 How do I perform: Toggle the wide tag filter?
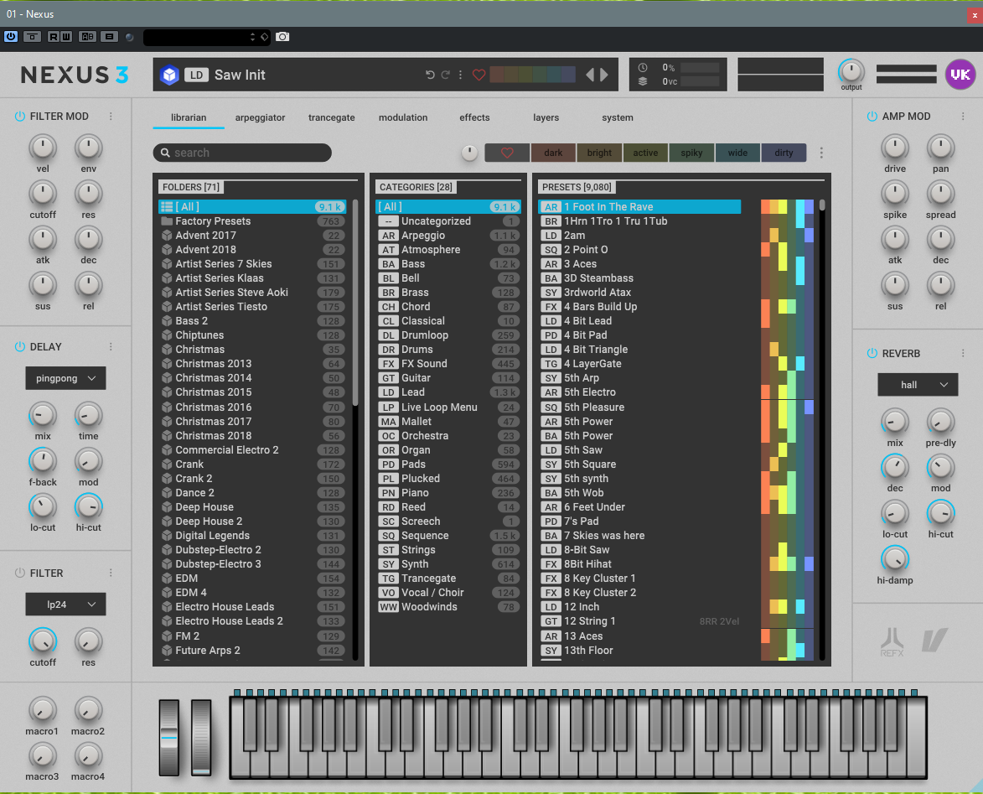[737, 153]
